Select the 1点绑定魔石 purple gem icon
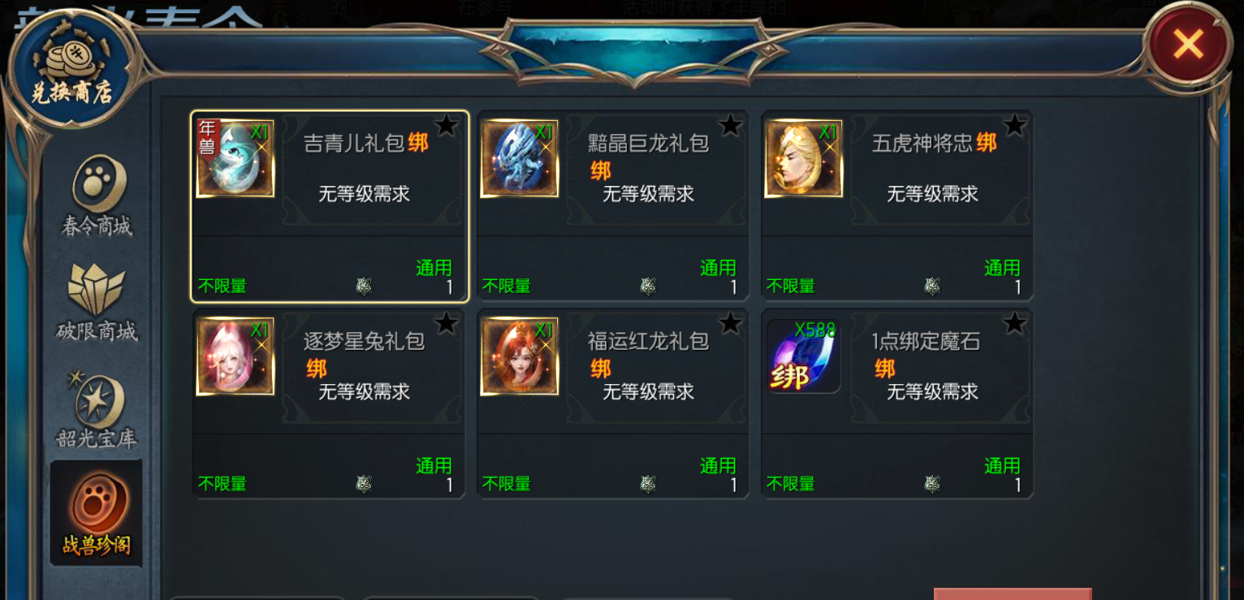Screen dimensions: 1244x600 click(x=804, y=356)
